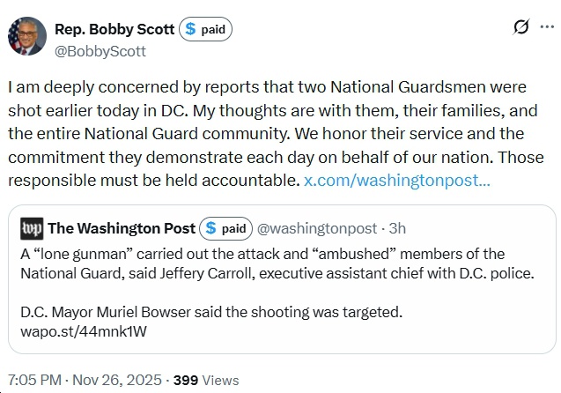561x393 pixels.
Task: Click the 3h timestamp of quoted post
Action: (x=397, y=228)
